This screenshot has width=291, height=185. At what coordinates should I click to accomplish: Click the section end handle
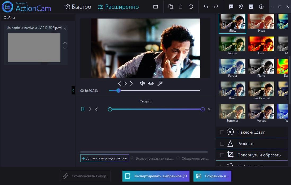pyautogui.click(x=203, y=109)
